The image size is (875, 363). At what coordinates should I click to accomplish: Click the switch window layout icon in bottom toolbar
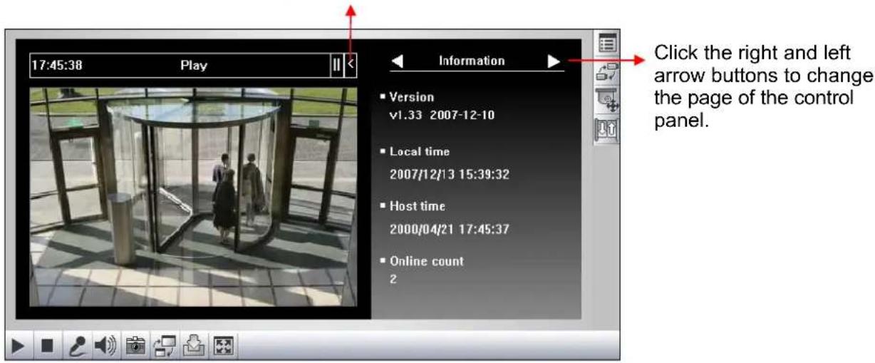point(165,346)
